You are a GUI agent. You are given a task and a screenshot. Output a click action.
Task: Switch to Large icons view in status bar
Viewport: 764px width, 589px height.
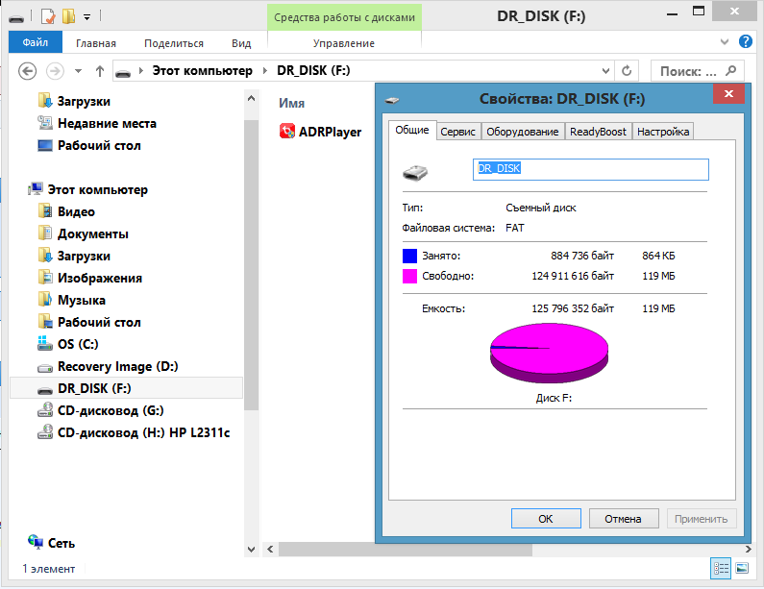[x=742, y=568]
